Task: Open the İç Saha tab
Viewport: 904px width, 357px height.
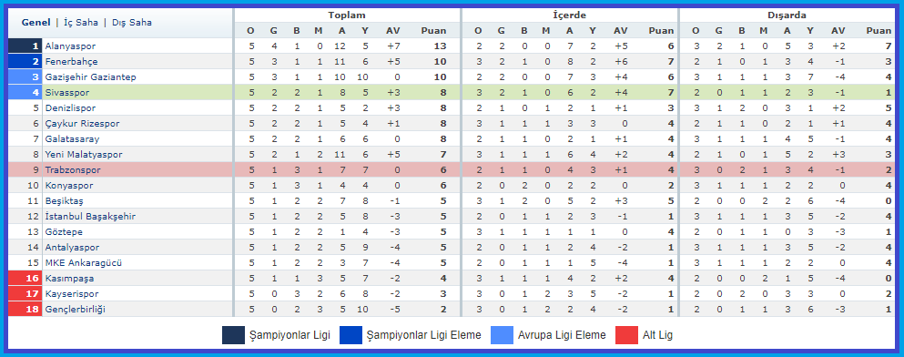Action: coord(80,23)
